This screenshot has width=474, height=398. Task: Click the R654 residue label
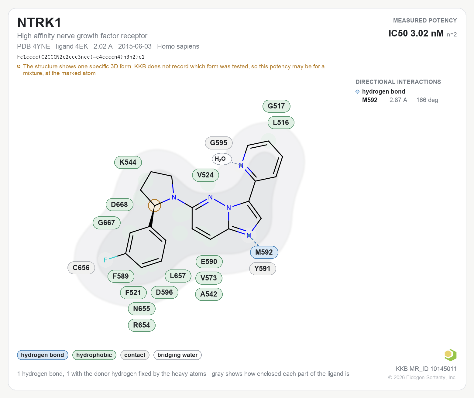coord(142,325)
